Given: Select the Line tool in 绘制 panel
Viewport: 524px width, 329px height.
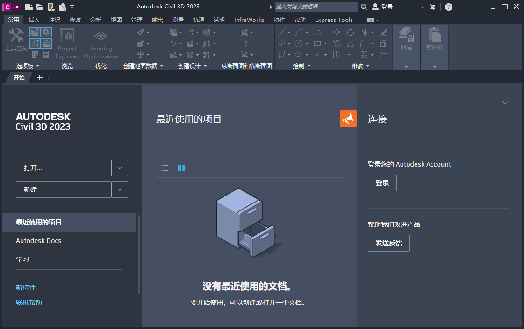Looking at the screenshot, I should [281, 32].
